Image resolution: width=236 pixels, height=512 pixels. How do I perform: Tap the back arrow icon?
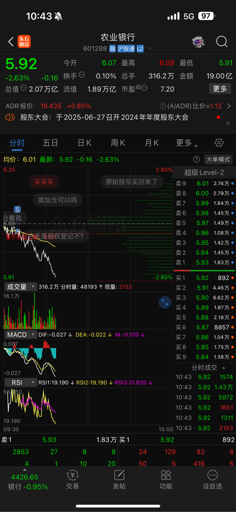click(x=11, y=42)
